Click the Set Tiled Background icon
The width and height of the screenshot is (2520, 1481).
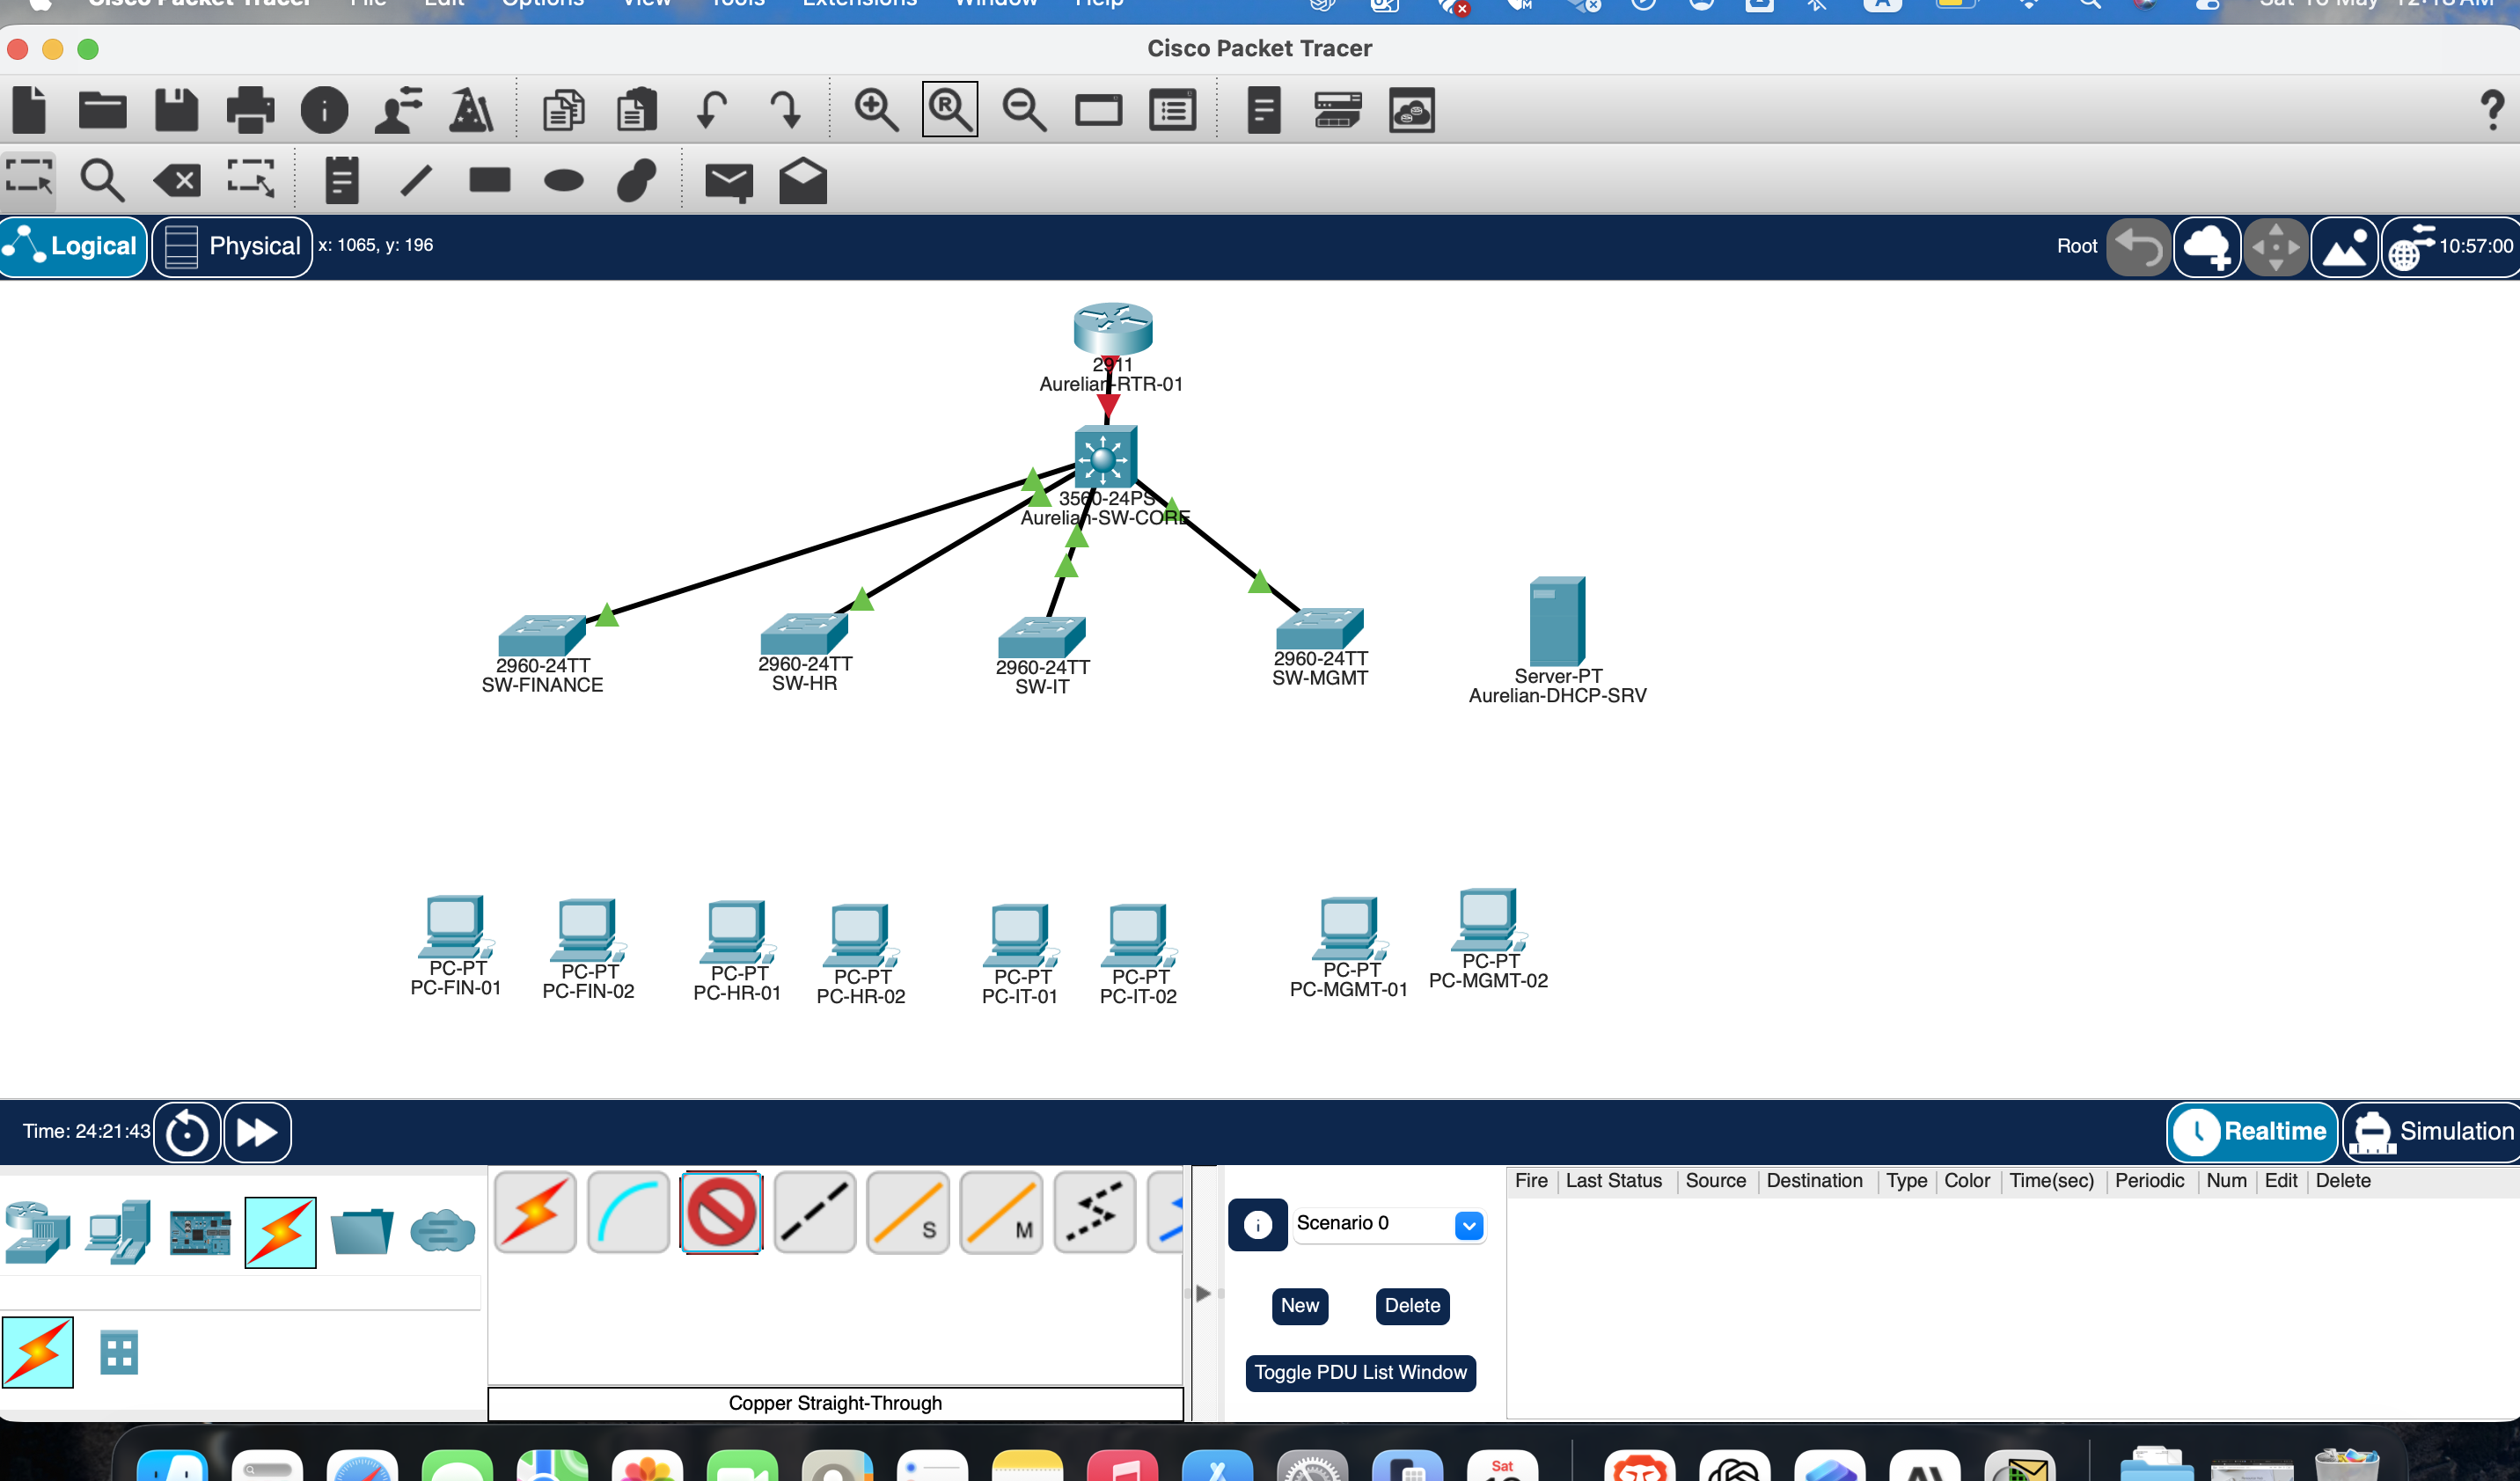2345,247
